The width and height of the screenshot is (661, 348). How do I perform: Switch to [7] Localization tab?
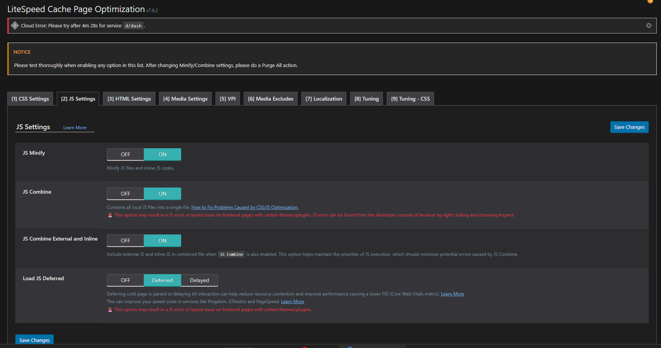324,99
